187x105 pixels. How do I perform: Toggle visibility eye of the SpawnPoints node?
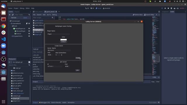[29, 36]
